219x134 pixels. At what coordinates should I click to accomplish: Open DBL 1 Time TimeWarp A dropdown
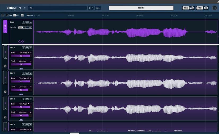(25, 53)
